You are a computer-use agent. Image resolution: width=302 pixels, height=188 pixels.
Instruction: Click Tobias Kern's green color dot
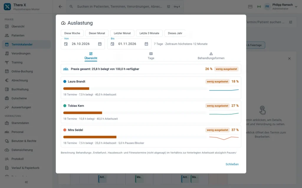pyautogui.click(x=65, y=106)
